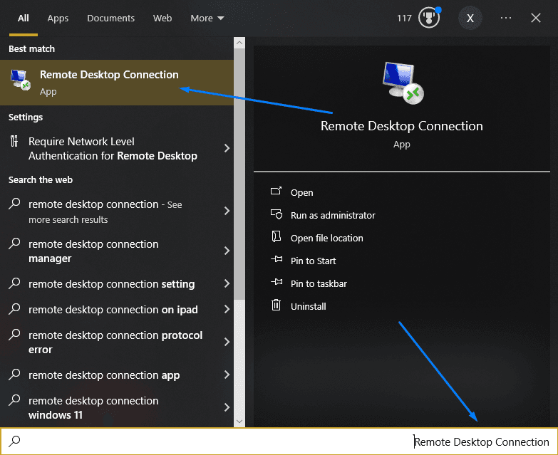Open the rewards trophy icon

tap(429, 18)
